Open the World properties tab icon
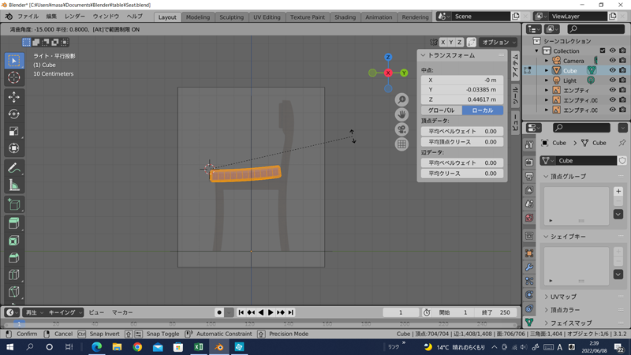631x355 pixels. click(529, 218)
